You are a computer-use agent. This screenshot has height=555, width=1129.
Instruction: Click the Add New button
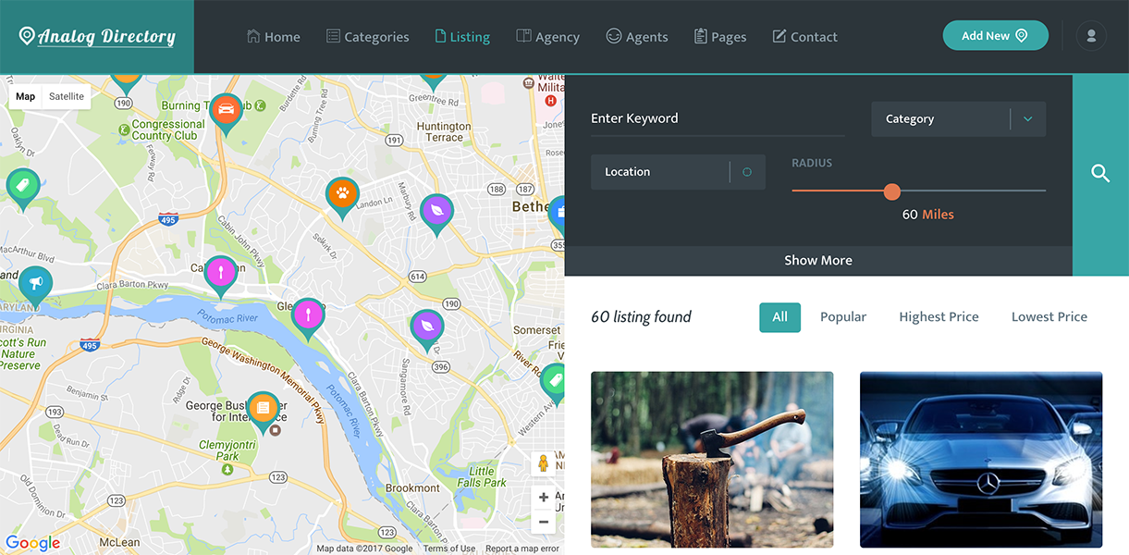[x=995, y=35]
